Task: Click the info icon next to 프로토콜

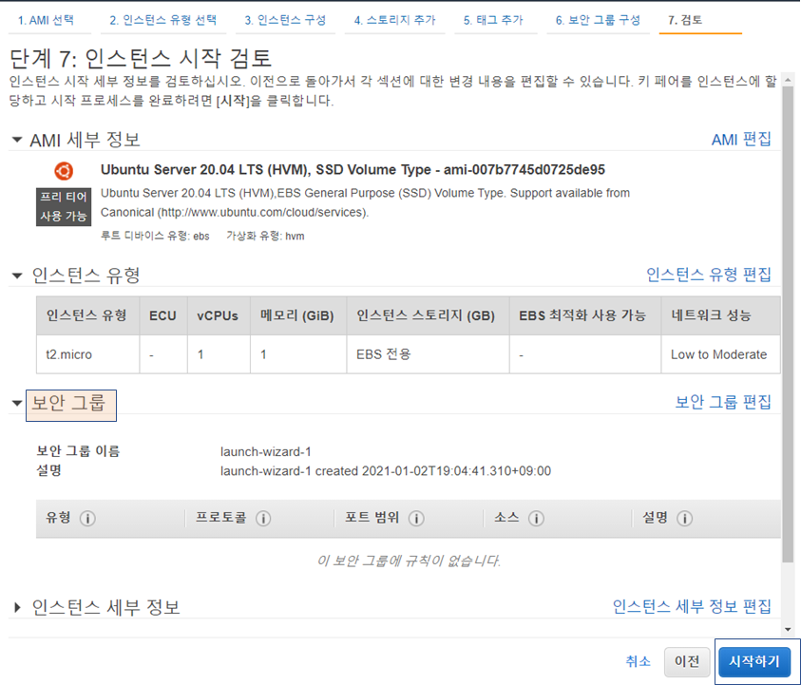Action: (263, 519)
